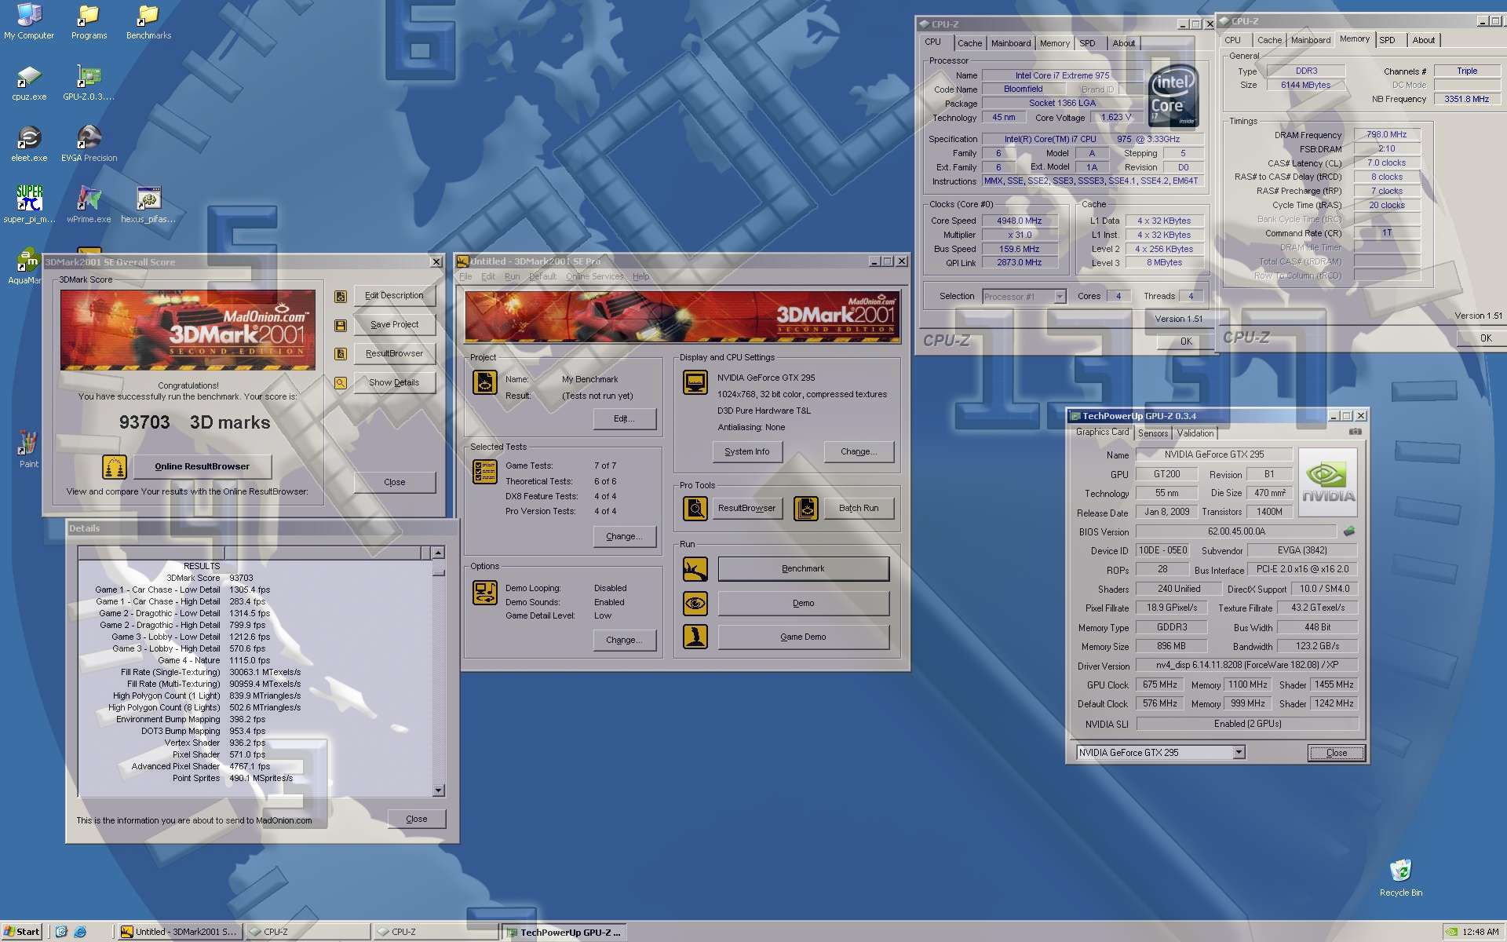The height and width of the screenshot is (942, 1507).
Task: Click Edit button in Project section
Action: pos(624,419)
